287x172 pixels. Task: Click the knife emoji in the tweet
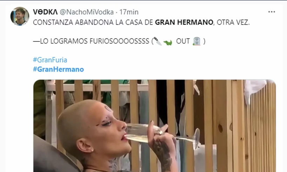pos(158,41)
